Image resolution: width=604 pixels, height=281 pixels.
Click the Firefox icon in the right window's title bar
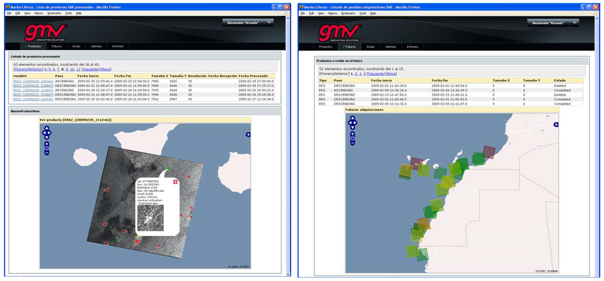301,6
